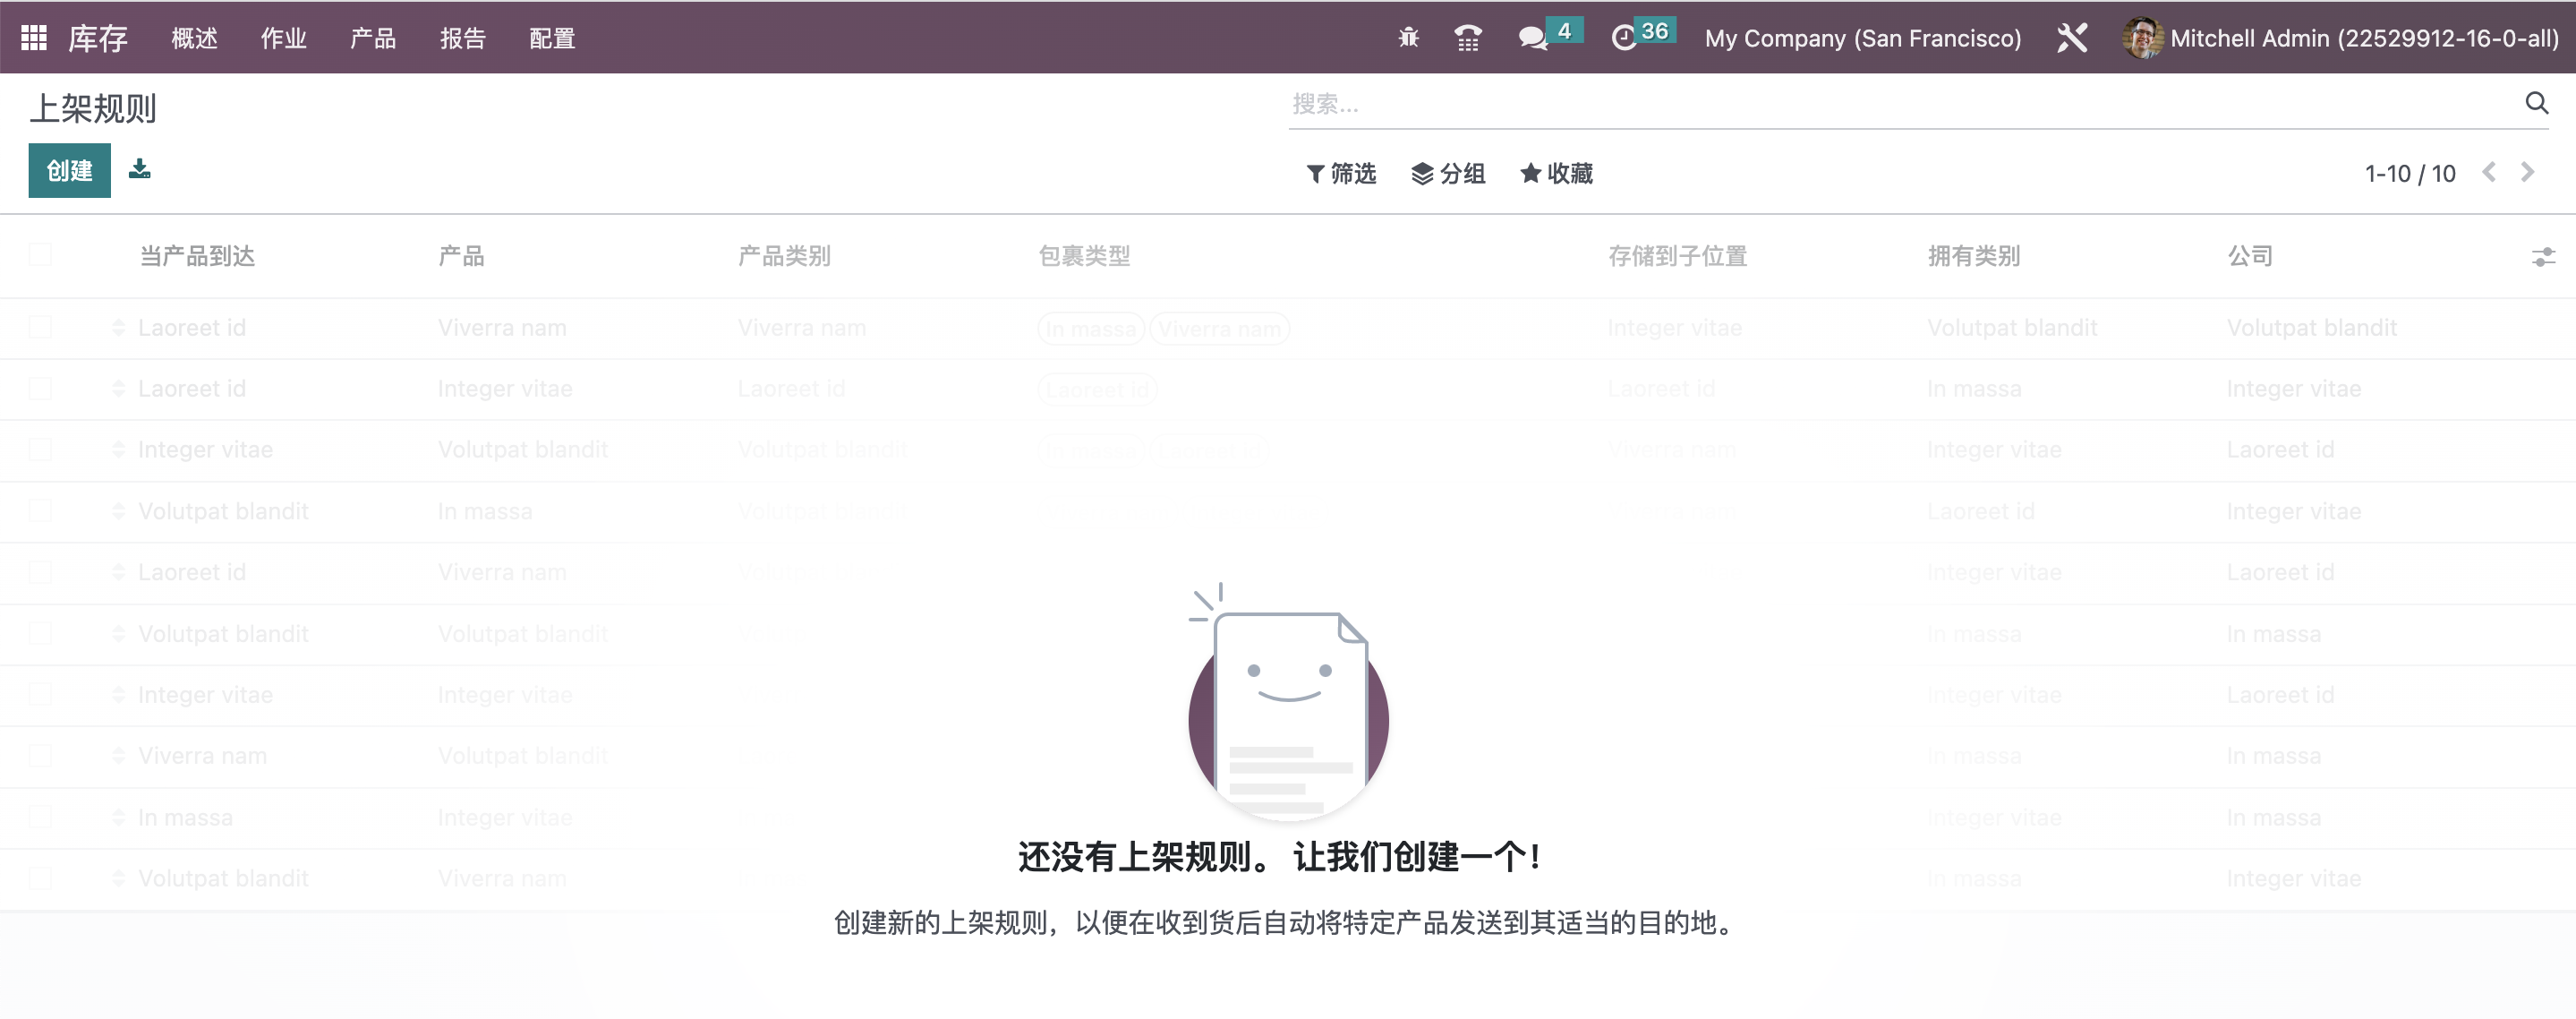
Task: Open the 报告 menu
Action: coord(462,38)
